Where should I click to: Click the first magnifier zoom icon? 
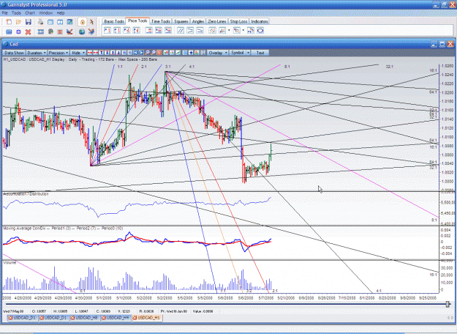coord(147,53)
